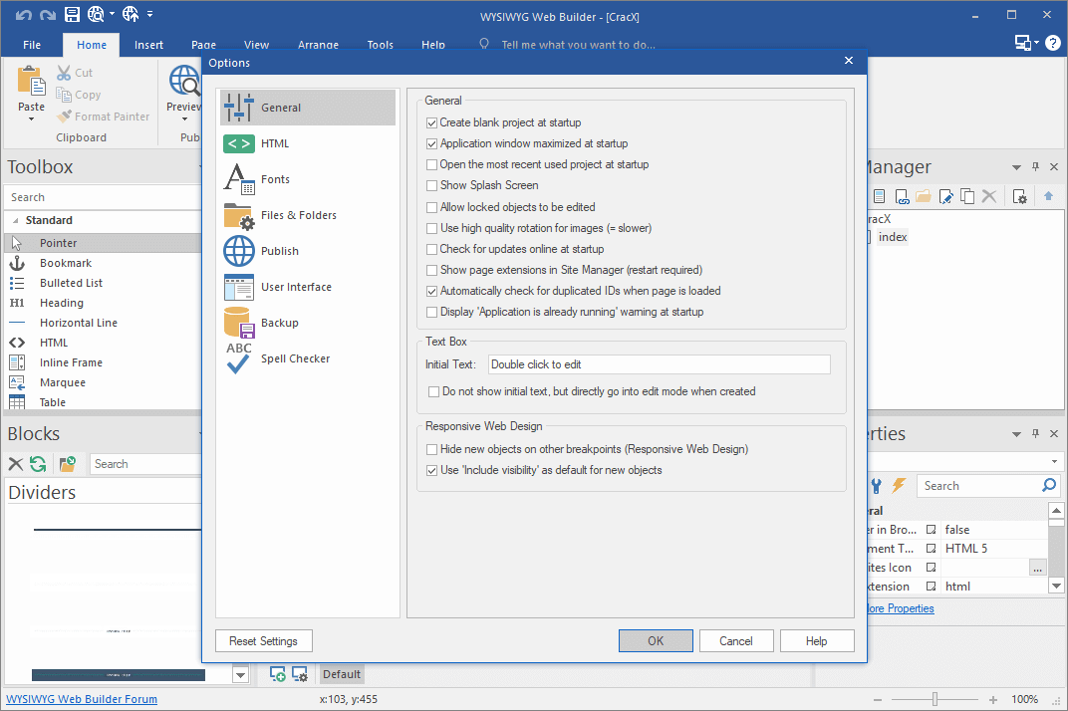Click the Cancel button in Options dialog
The image size is (1068, 711).
736,641
